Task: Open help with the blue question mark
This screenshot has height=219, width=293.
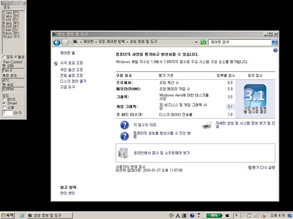Action: (276, 50)
